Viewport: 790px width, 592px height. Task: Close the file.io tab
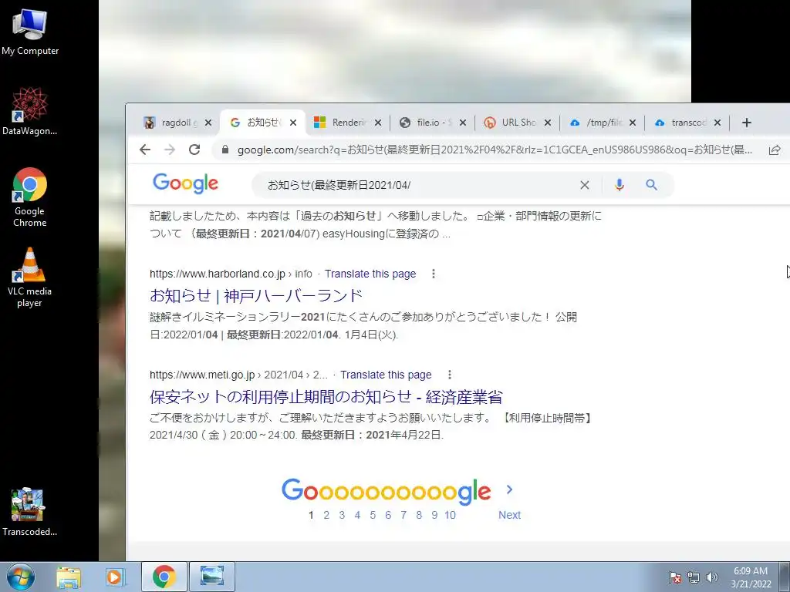[463, 123]
